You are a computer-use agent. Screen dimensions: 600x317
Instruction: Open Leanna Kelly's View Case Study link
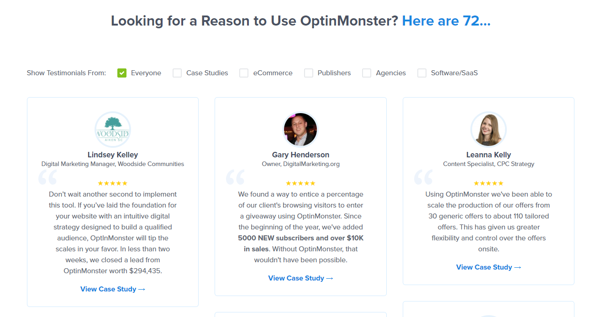(488, 267)
